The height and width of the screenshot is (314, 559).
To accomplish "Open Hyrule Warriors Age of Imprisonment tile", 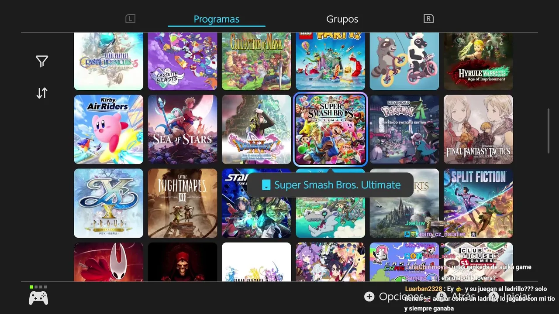I will 478,61.
